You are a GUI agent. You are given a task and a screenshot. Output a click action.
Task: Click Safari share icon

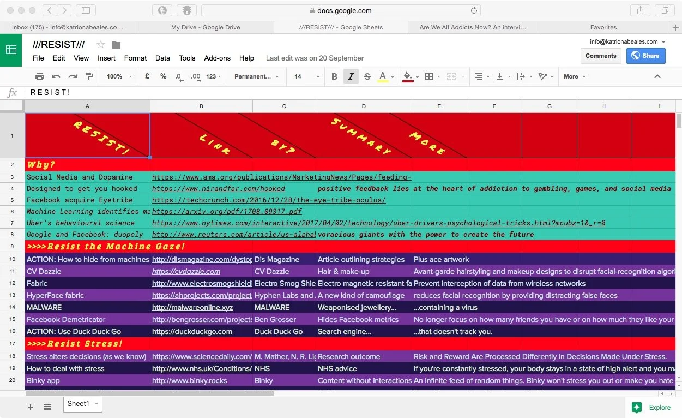[639, 10]
